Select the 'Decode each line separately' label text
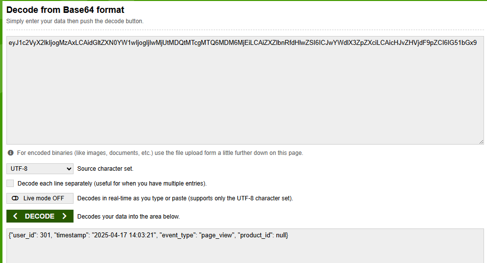This screenshot has height=263, width=487. pyautogui.click(x=112, y=184)
